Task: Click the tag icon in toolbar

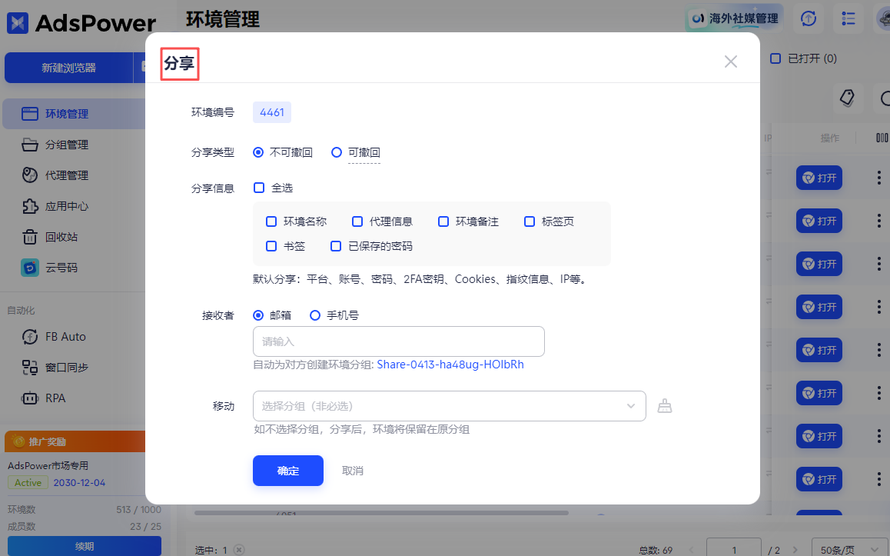Action: tap(847, 98)
